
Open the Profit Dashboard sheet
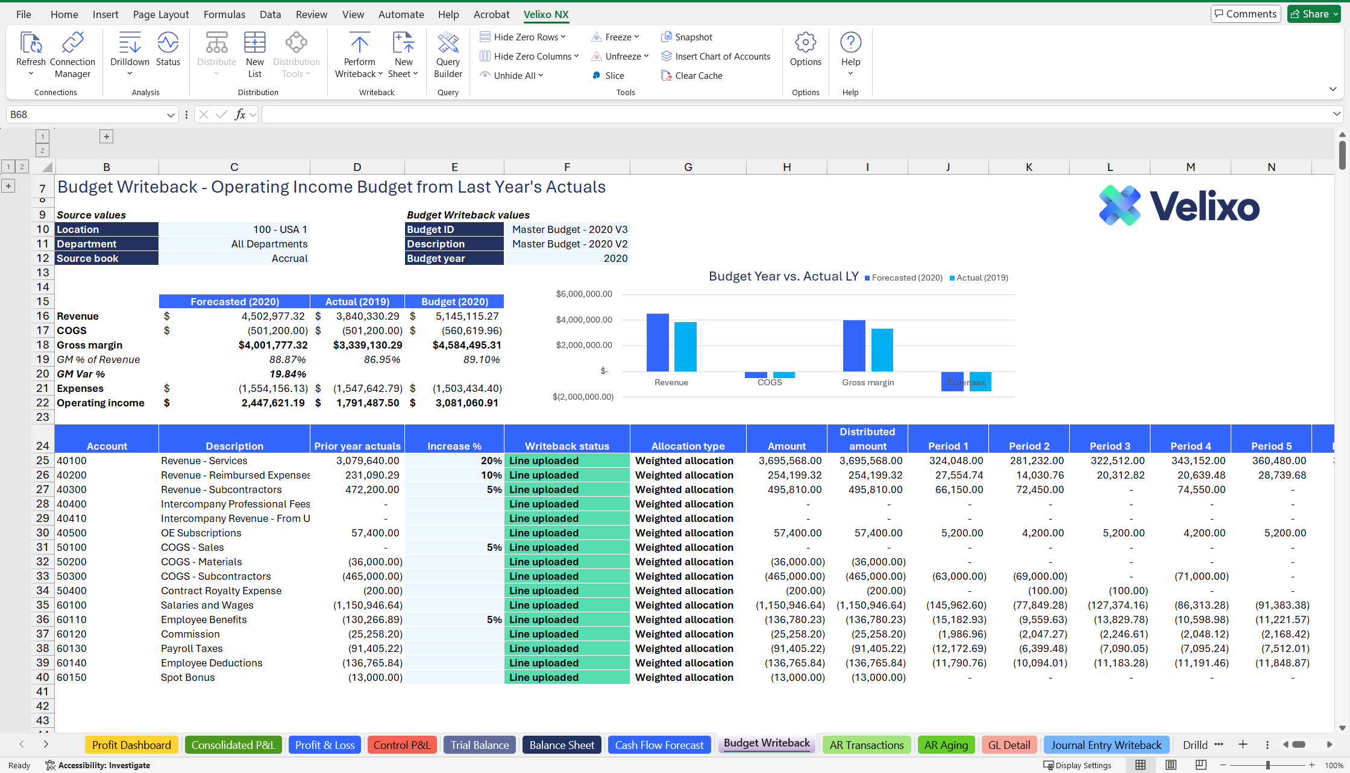(131, 745)
